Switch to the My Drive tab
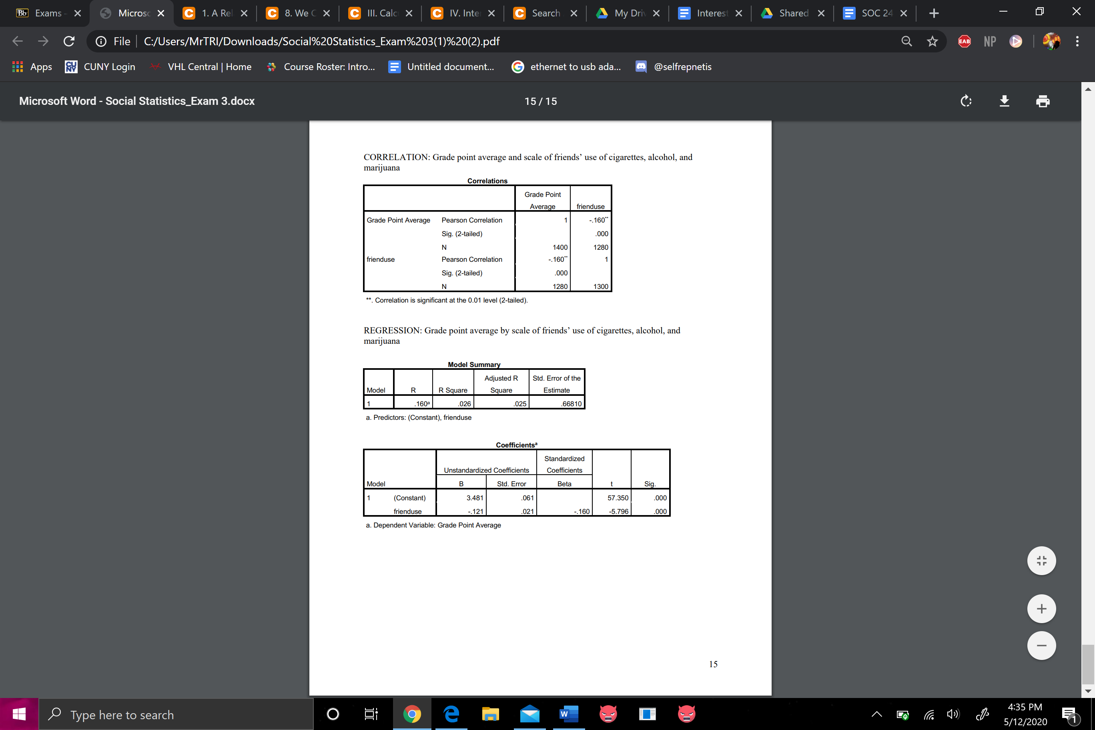This screenshot has width=1095, height=730. tap(626, 13)
